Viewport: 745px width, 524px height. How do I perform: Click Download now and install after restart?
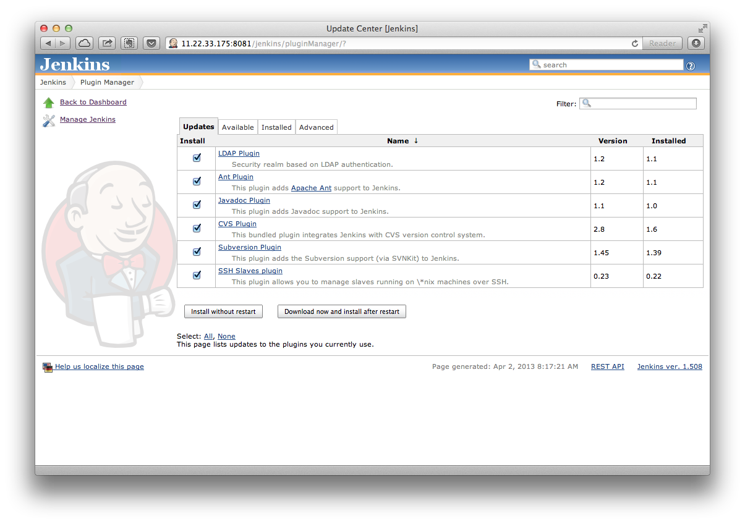(342, 311)
